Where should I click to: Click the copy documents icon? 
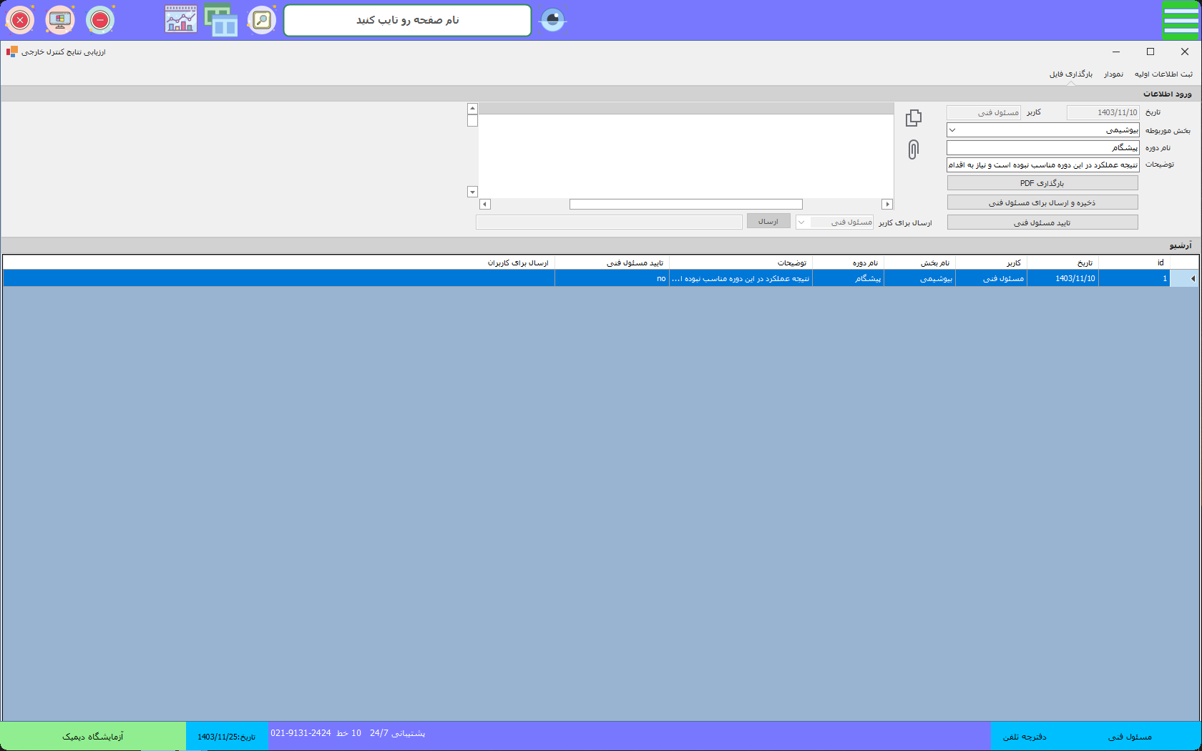(x=914, y=118)
